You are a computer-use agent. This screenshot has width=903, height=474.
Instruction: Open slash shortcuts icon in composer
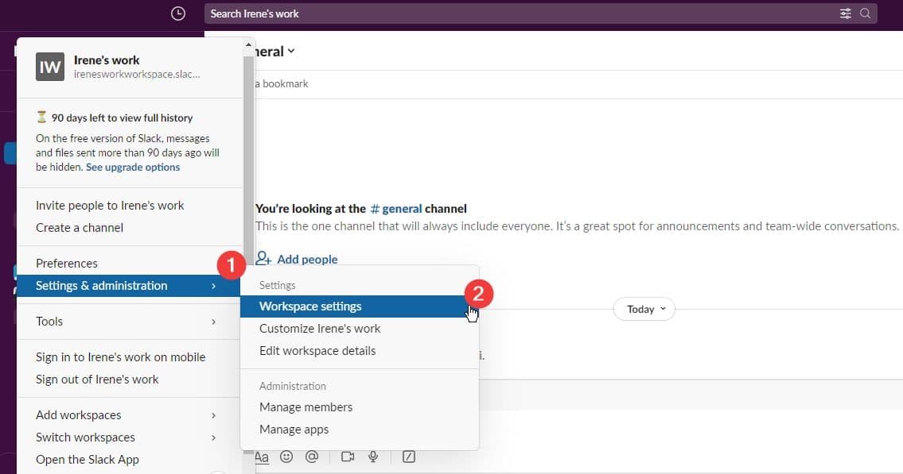[409, 457]
